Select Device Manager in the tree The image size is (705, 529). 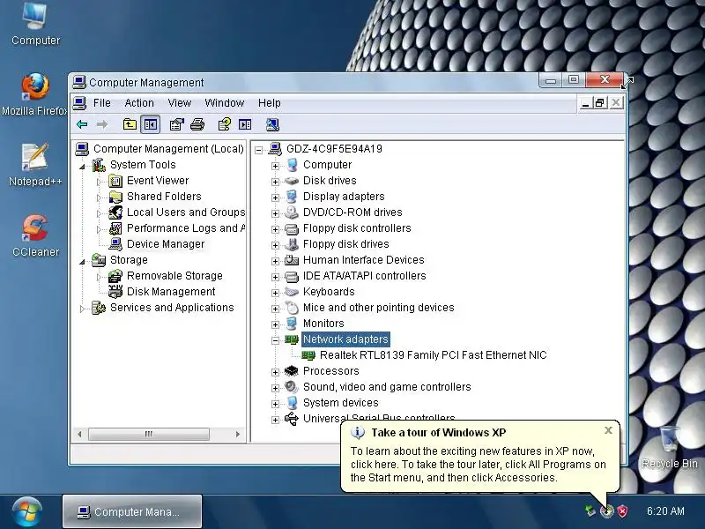(x=166, y=244)
